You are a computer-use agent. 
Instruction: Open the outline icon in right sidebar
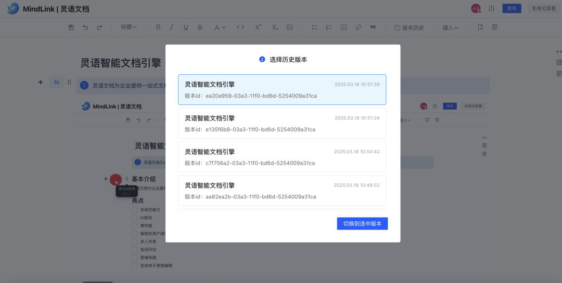click(x=559, y=62)
